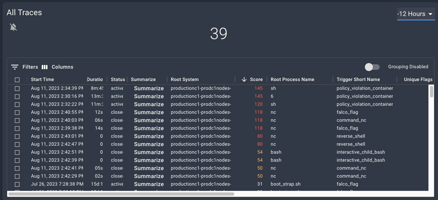The height and width of the screenshot is (200, 438).
Task: Open the -12 Hours time range dropdown
Action: 416,14
